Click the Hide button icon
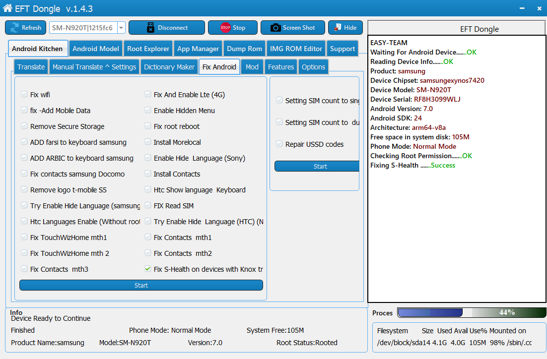Screen dimensions: 547x359 pyautogui.click(x=338, y=27)
